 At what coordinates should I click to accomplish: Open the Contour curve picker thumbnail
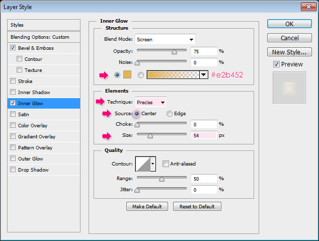[143, 164]
